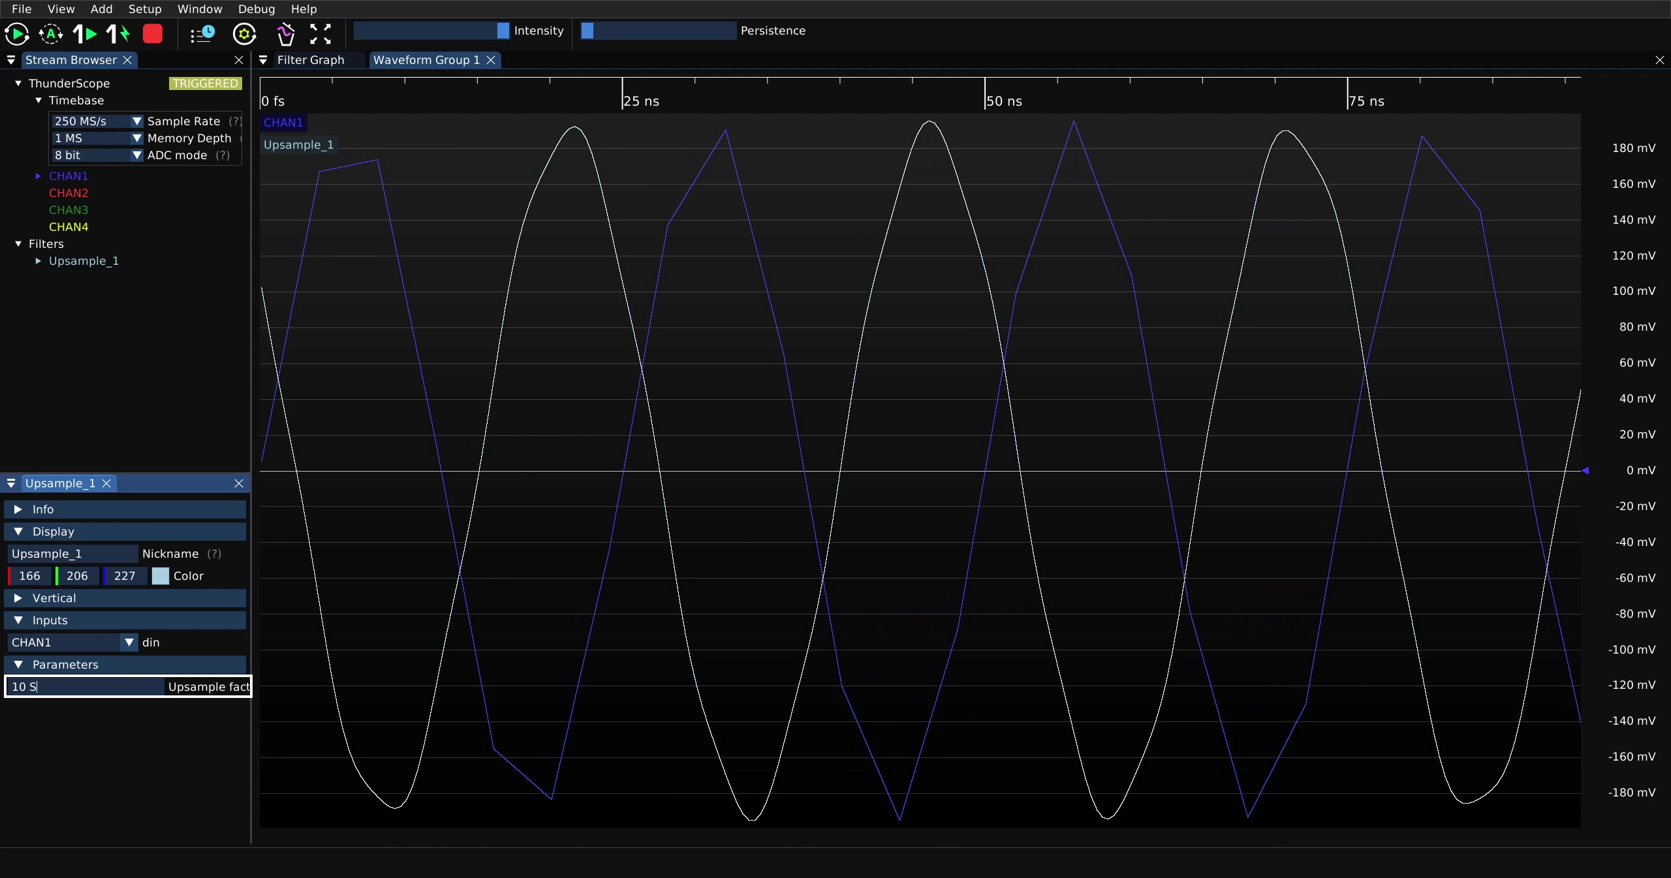Open the history list clock icon
1671x878 pixels.
click(x=202, y=33)
